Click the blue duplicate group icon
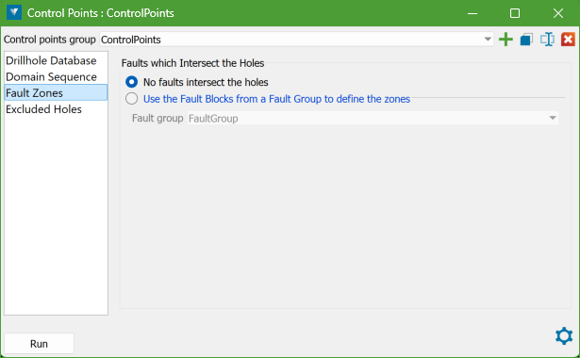 click(526, 40)
